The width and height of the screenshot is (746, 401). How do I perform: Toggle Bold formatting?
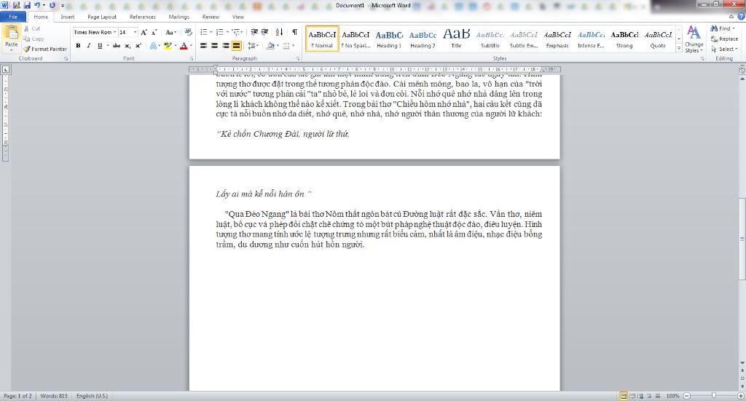coord(78,46)
